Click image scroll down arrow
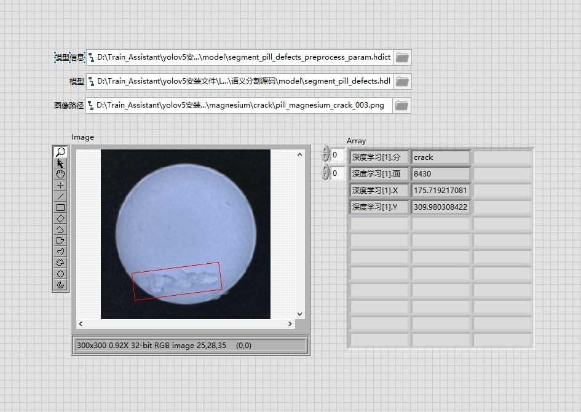Image resolution: width=581 pixels, height=412 pixels. tap(300, 314)
